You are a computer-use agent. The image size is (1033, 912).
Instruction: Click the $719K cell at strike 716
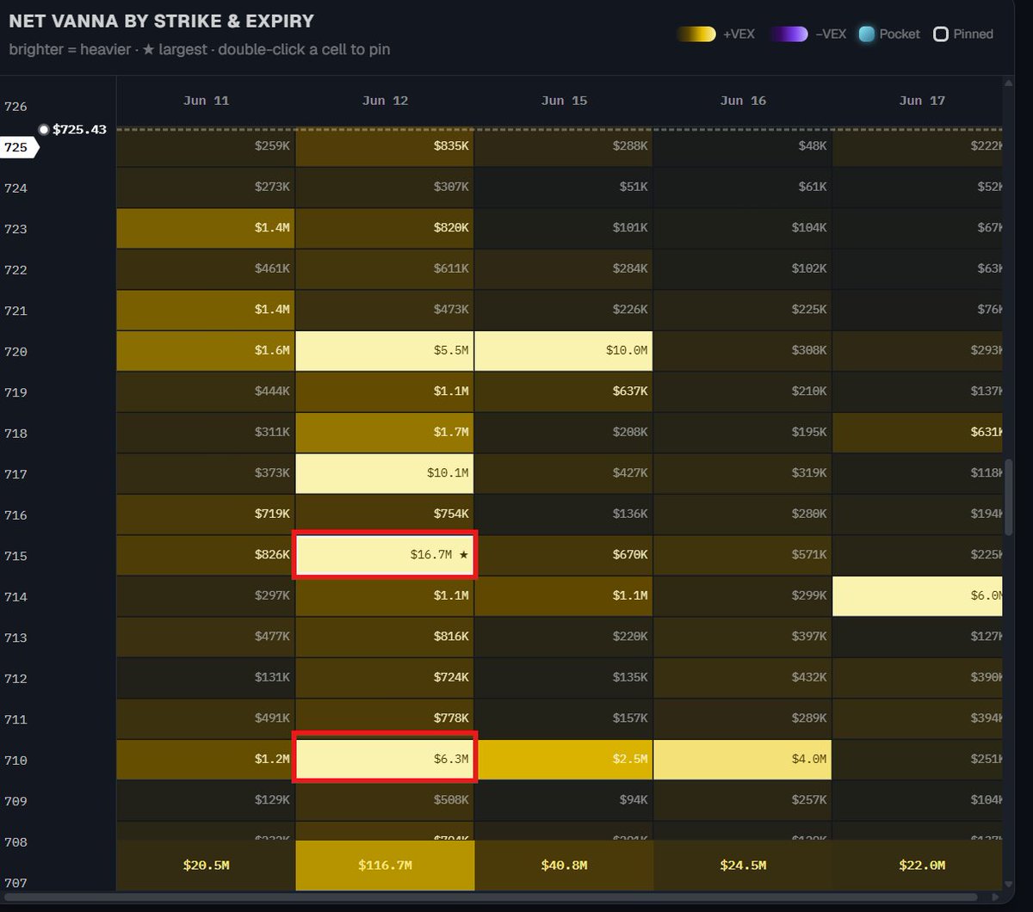[206, 515]
